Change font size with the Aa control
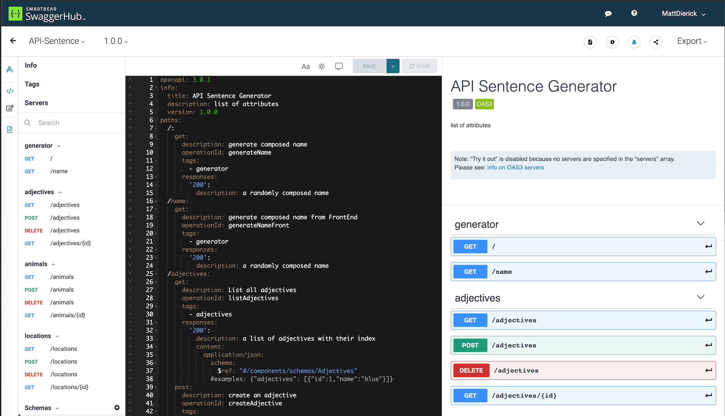 click(x=305, y=66)
